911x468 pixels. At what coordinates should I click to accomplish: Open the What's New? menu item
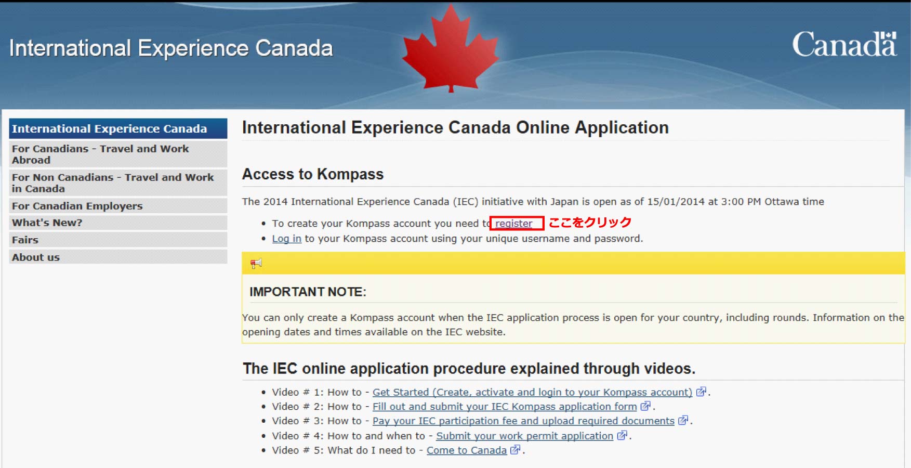[x=118, y=223]
